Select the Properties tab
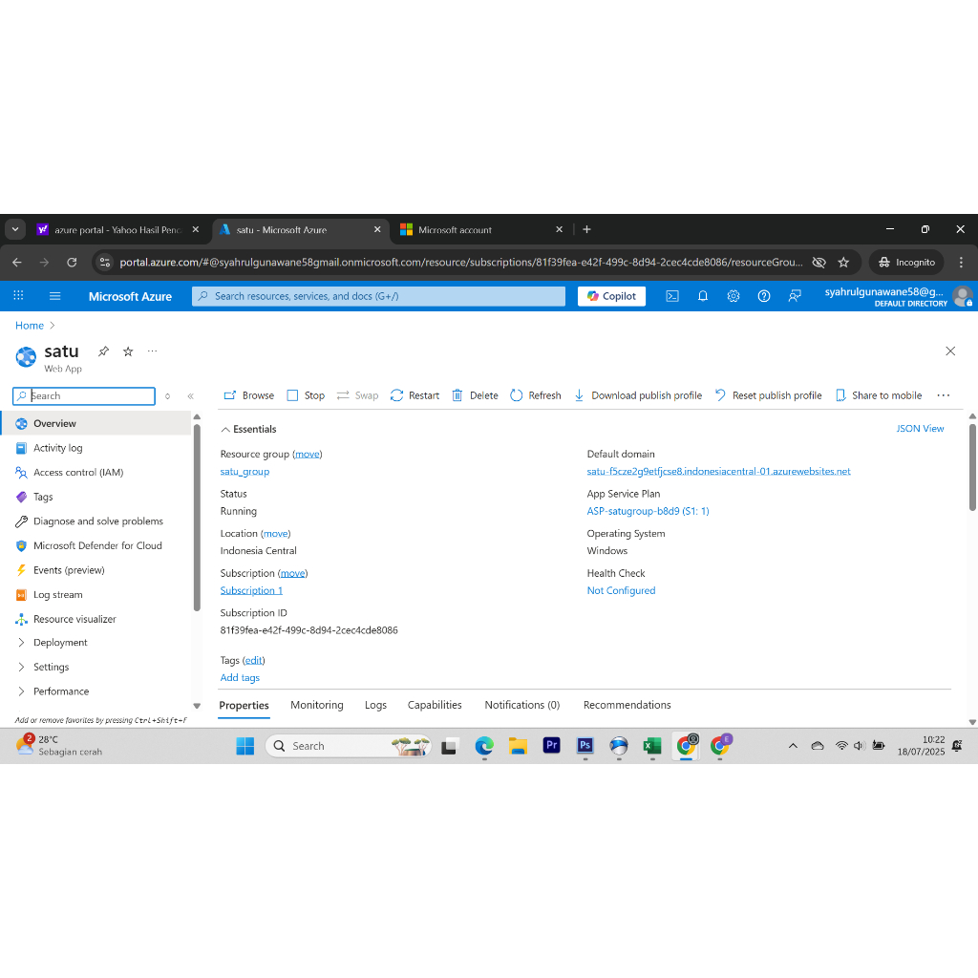This screenshot has height=978, width=978. pyautogui.click(x=244, y=706)
